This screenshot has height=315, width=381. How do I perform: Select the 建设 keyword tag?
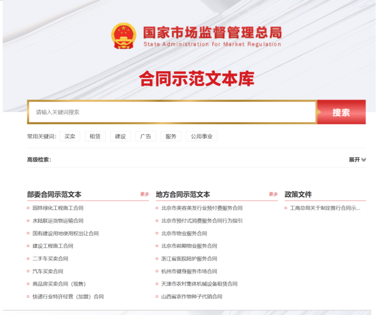pyautogui.click(x=120, y=137)
